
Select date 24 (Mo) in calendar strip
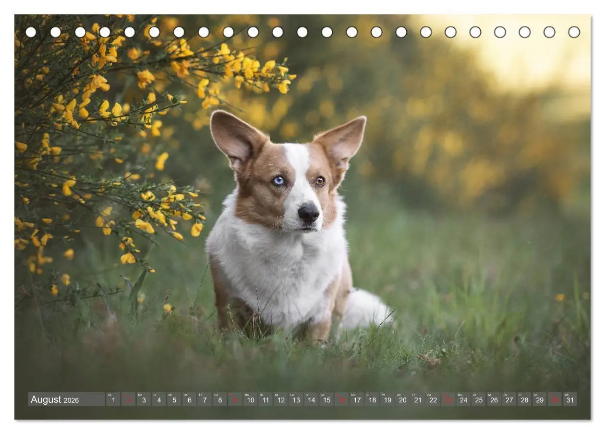[x=463, y=399]
